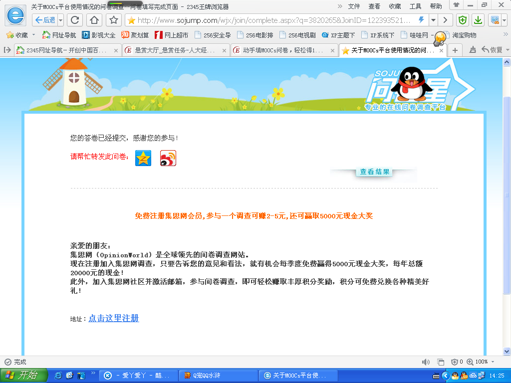Click the page scroll-down arrow
The height and width of the screenshot is (383, 511).
pyautogui.click(x=507, y=351)
